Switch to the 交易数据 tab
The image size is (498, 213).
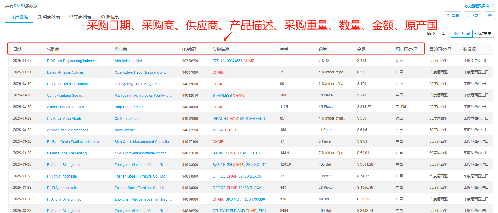point(20,17)
